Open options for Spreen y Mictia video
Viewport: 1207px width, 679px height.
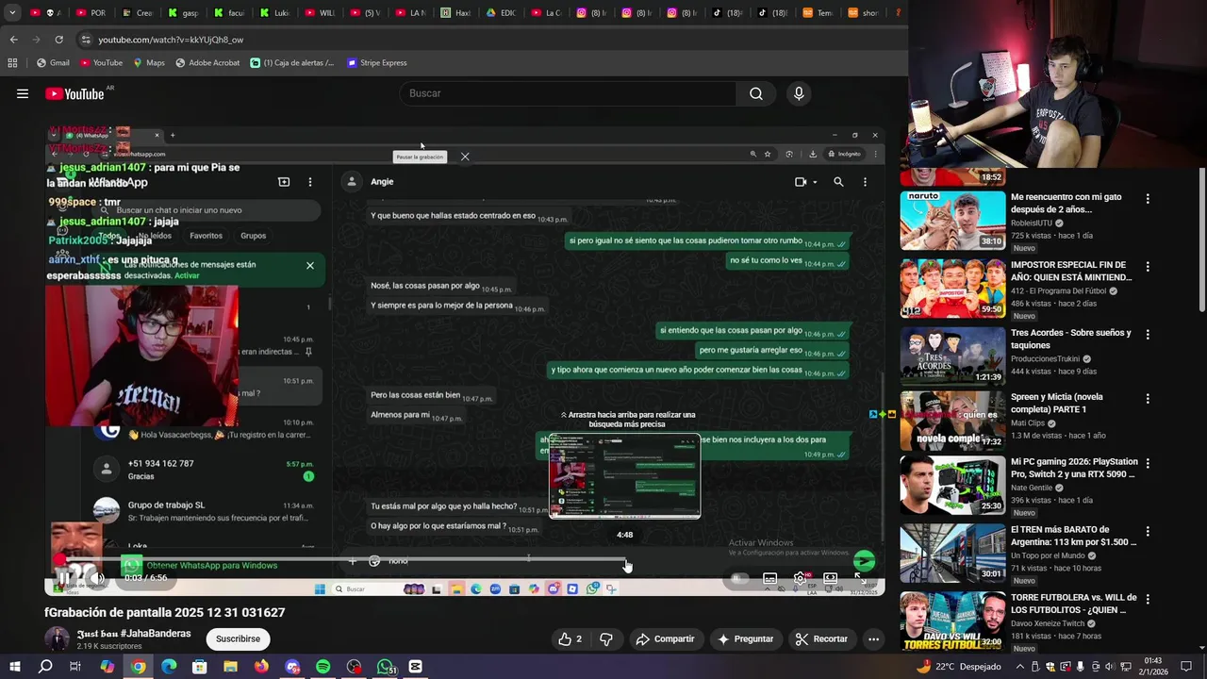pos(1148,399)
